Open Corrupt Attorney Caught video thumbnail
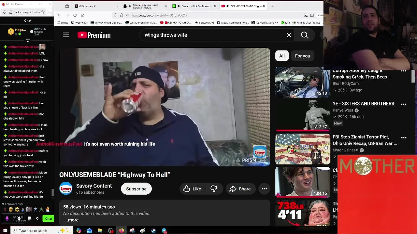Viewport: 417px width, 234px height. pos(302,82)
